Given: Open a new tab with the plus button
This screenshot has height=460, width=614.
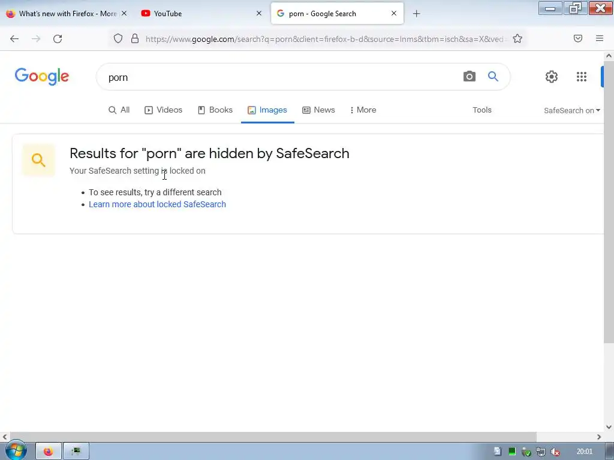Looking at the screenshot, I should pos(416,14).
